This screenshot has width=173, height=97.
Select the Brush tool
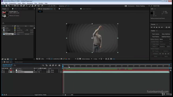tap(30, 6)
